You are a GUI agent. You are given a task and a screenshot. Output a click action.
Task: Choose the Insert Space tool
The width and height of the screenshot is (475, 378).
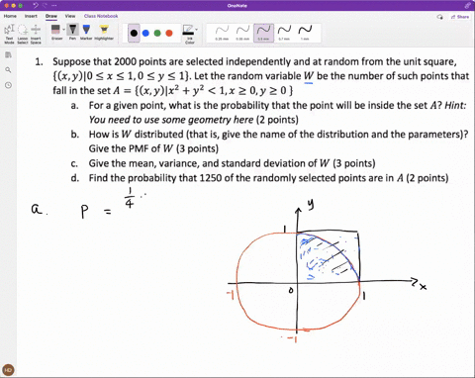point(36,34)
